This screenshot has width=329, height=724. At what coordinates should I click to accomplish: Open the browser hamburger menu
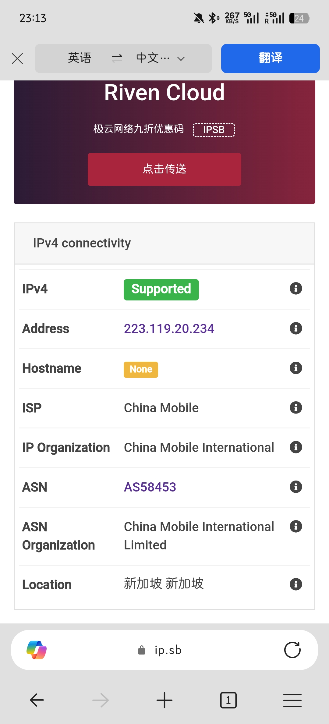pyautogui.click(x=292, y=700)
